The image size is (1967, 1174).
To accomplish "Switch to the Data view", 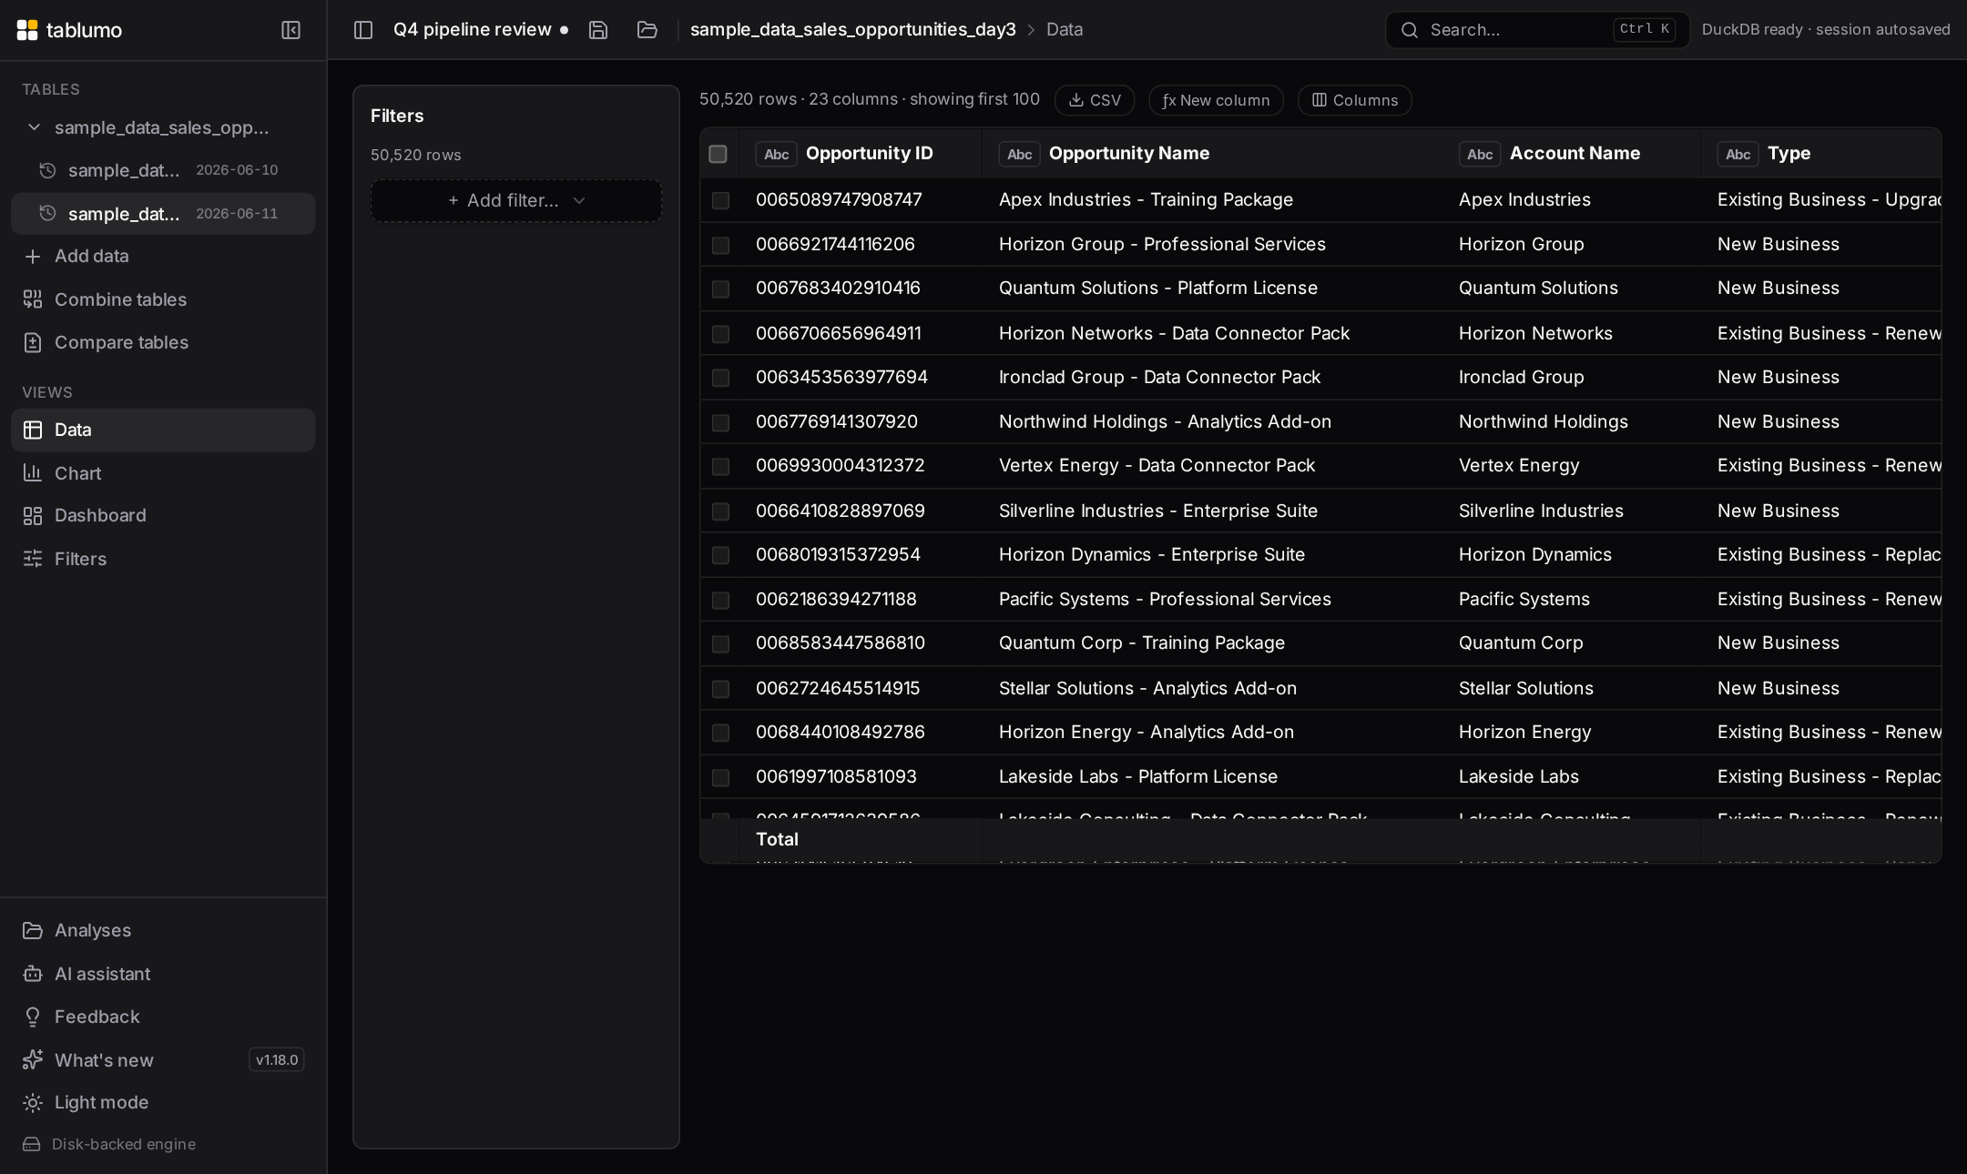I will 163,430.
